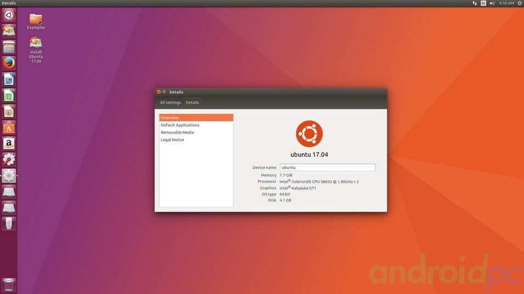Open the first removable drive icon
Screen dimensions: 524x294
pos(9,192)
